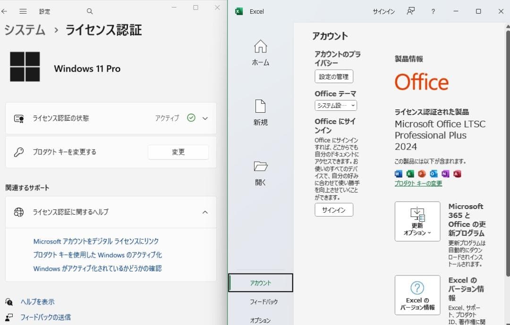Viewport: 510px width, 325px height.
Task: Close the Settings window
Action: [217, 8]
